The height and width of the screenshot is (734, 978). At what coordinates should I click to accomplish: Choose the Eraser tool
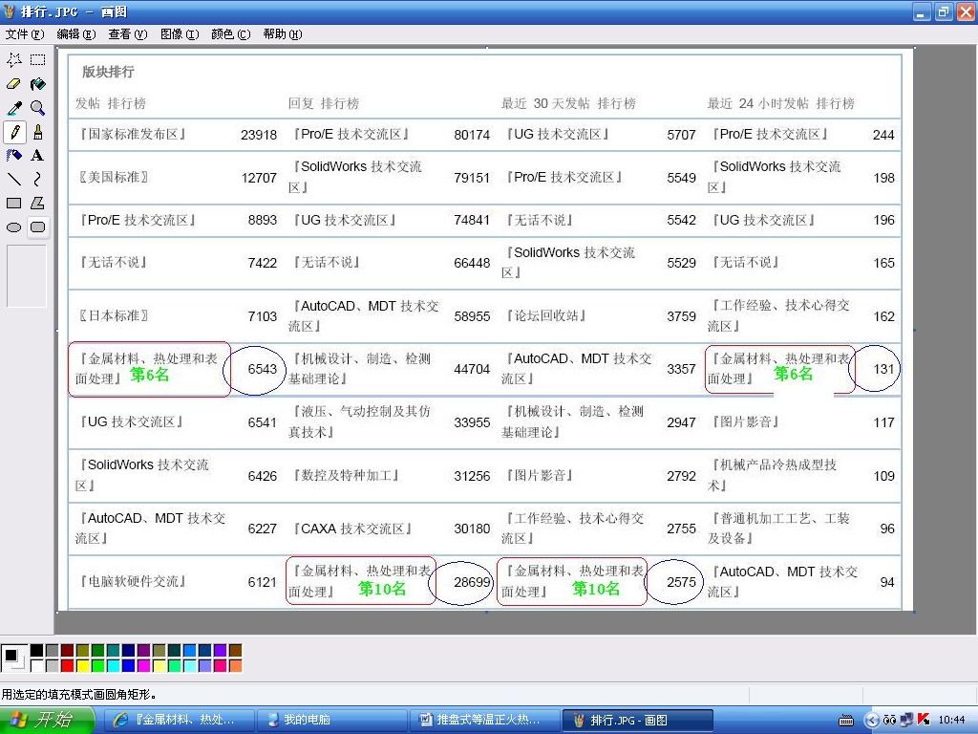coord(13,84)
